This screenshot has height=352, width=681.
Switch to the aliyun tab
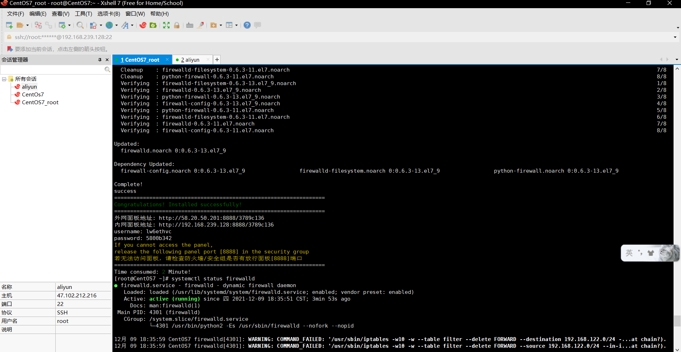click(192, 60)
